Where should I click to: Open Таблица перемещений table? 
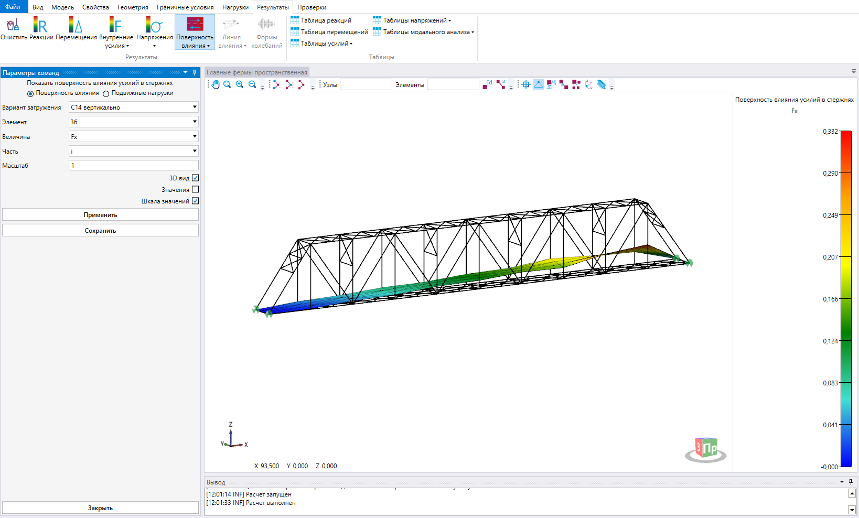point(329,32)
